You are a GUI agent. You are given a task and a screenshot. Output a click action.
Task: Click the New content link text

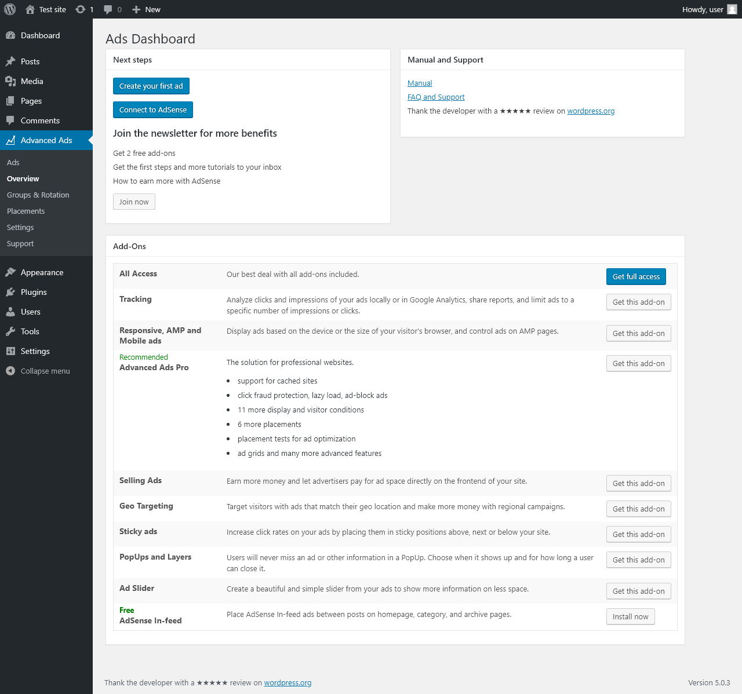pos(153,9)
